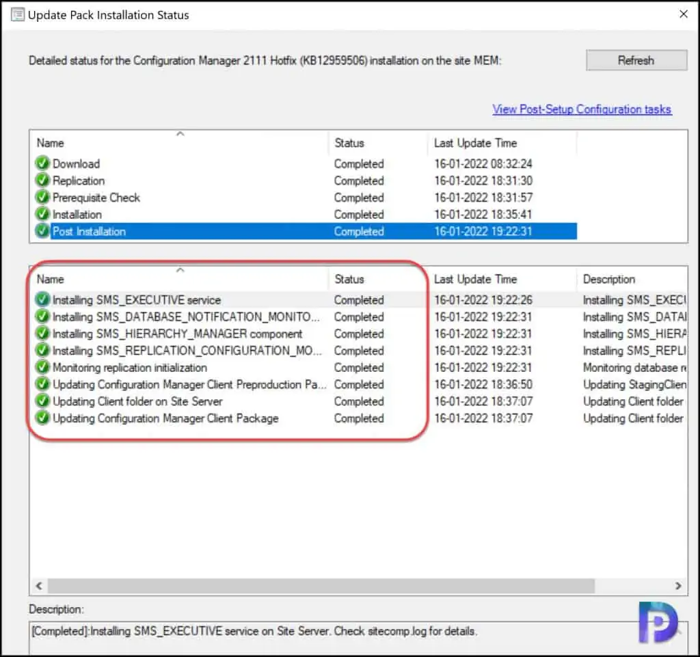Click timestamp 16-01-2022 08:32:24
Screen dimensions: 700x657
[x=483, y=164]
